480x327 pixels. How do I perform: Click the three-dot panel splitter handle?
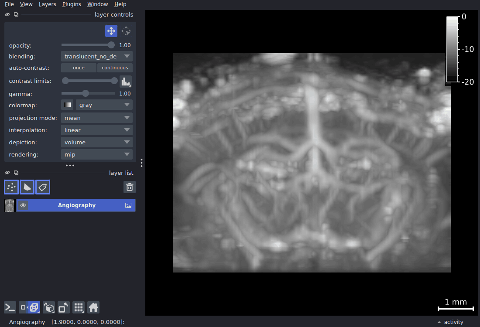(x=70, y=166)
